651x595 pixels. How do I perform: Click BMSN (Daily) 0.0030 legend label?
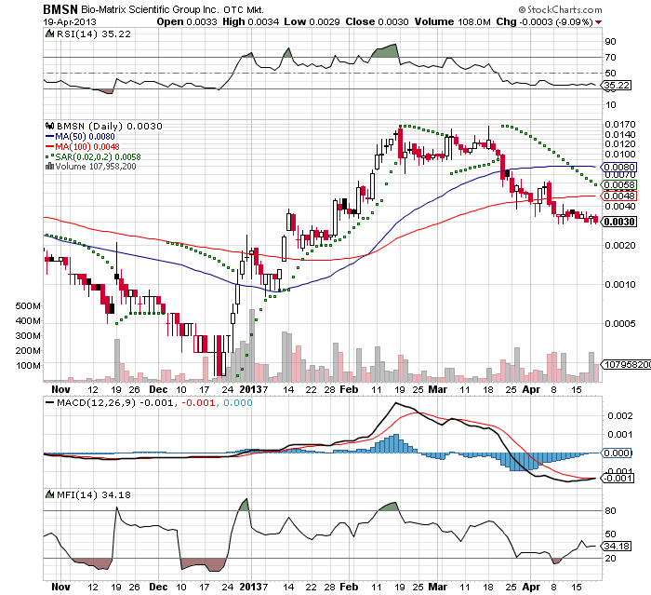pyautogui.click(x=109, y=126)
